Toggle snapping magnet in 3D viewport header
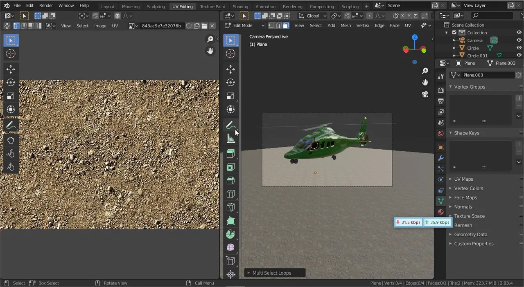The width and height of the screenshot is (524, 287). 348,16
